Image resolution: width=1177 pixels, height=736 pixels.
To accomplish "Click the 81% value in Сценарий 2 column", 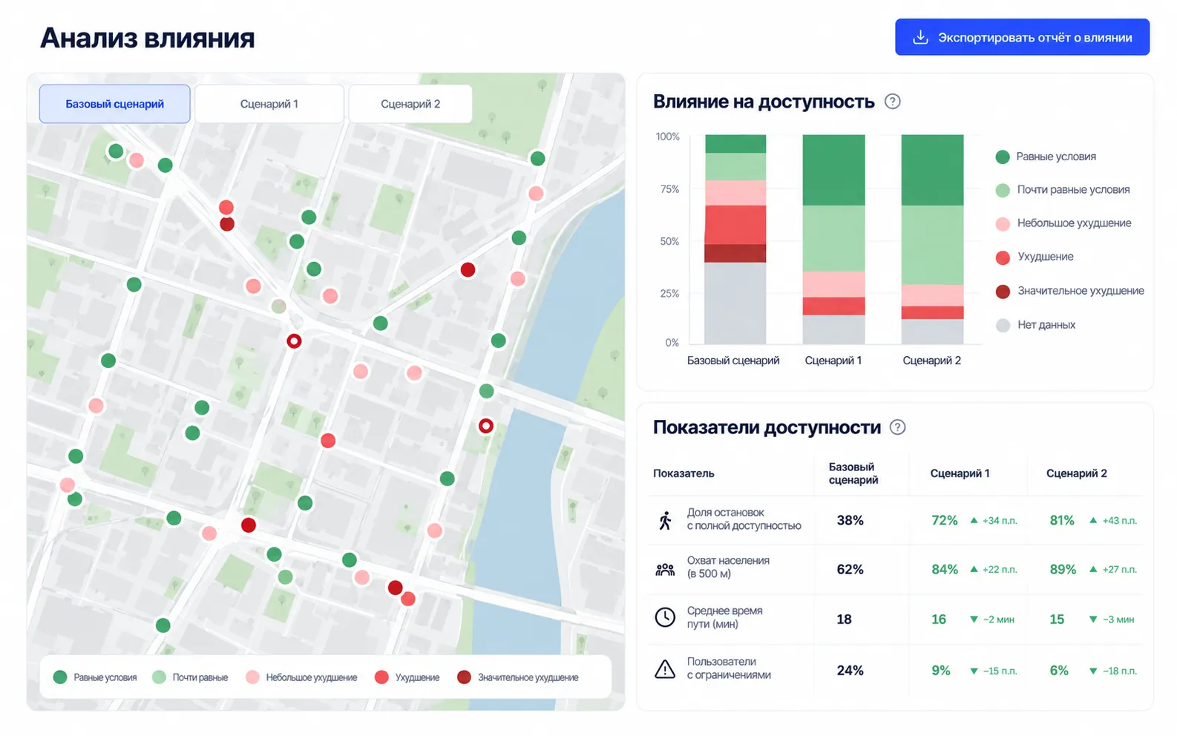I will click(1062, 521).
